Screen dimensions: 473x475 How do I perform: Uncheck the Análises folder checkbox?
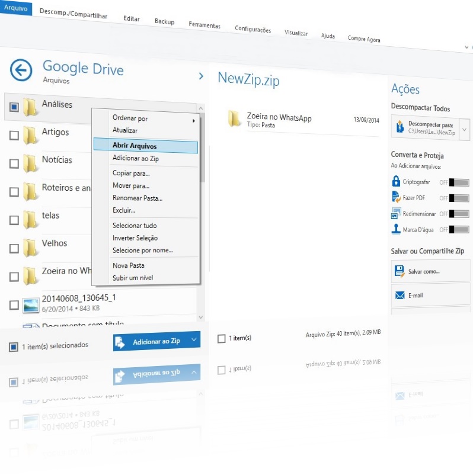(x=14, y=107)
